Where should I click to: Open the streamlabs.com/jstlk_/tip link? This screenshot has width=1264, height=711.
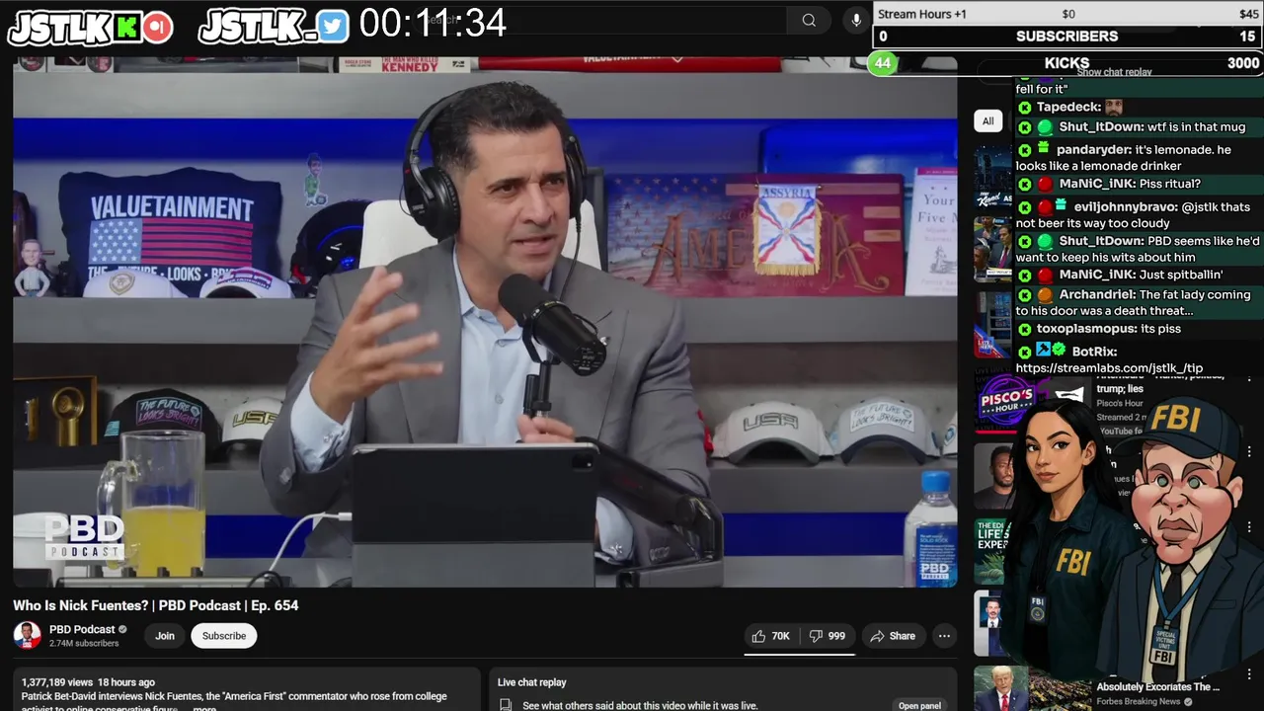pyautogui.click(x=1109, y=368)
